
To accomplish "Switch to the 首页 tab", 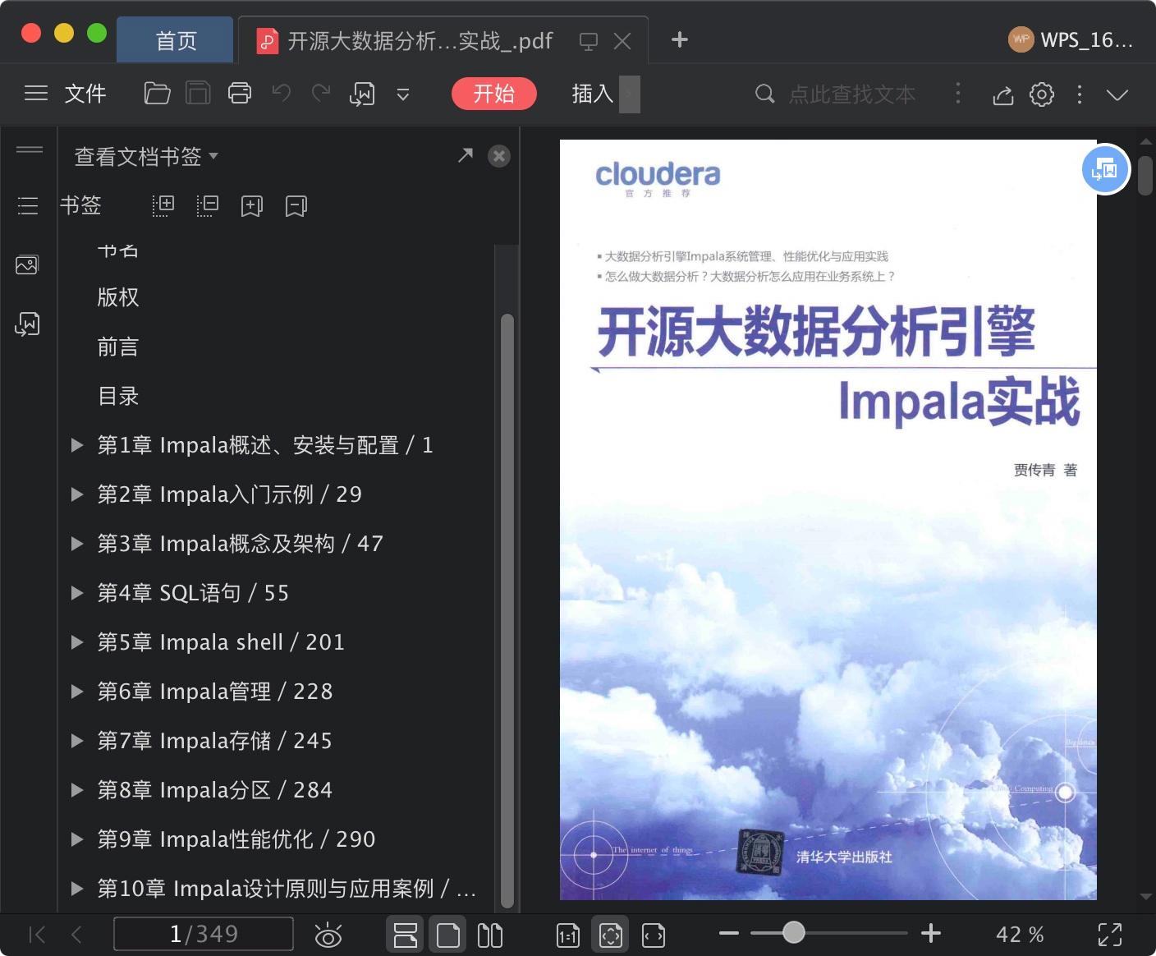I will tap(176, 40).
